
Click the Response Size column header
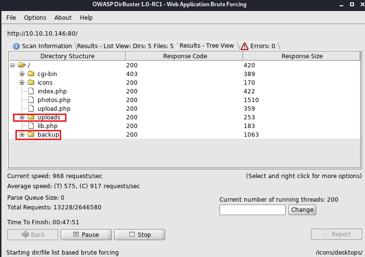(x=302, y=56)
